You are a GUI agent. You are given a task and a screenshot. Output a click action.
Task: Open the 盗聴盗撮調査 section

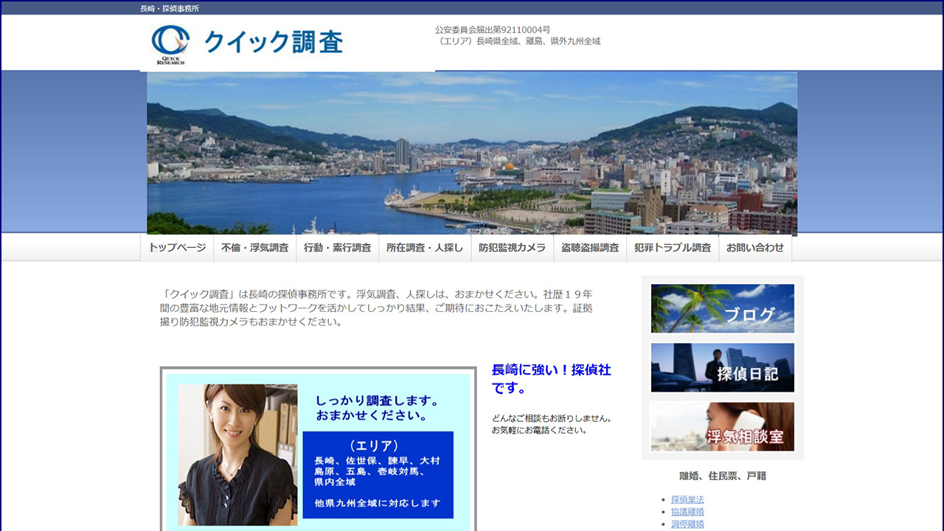pyautogui.click(x=591, y=248)
